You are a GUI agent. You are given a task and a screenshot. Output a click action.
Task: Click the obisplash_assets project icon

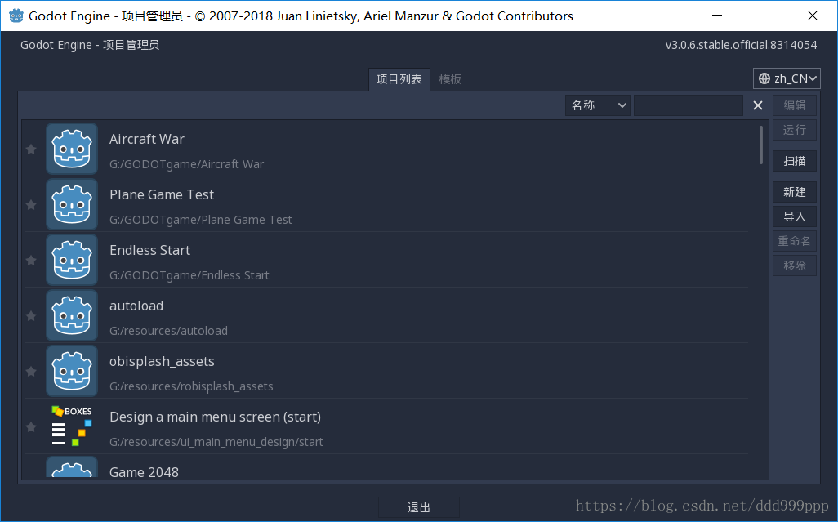72,371
